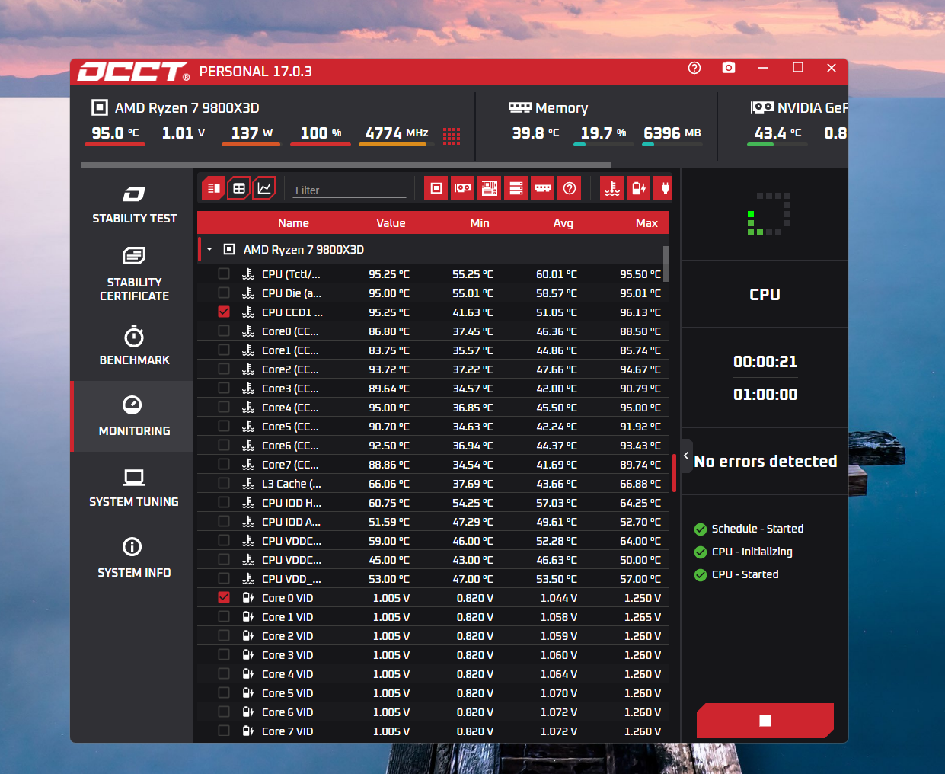This screenshot has width=945, height=774.
Task: Click the Memory summary heading
Action: tap(561, 108)
